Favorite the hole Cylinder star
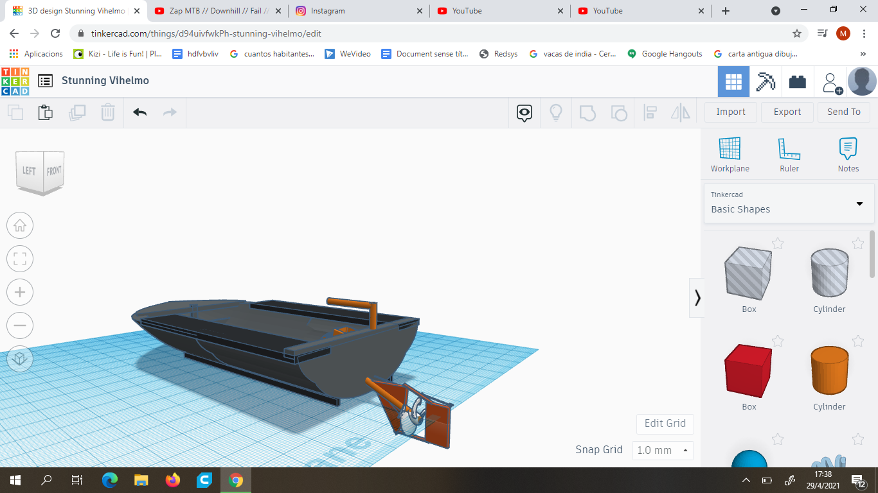Viewport: 878px width, 493px height. (858, 243)
